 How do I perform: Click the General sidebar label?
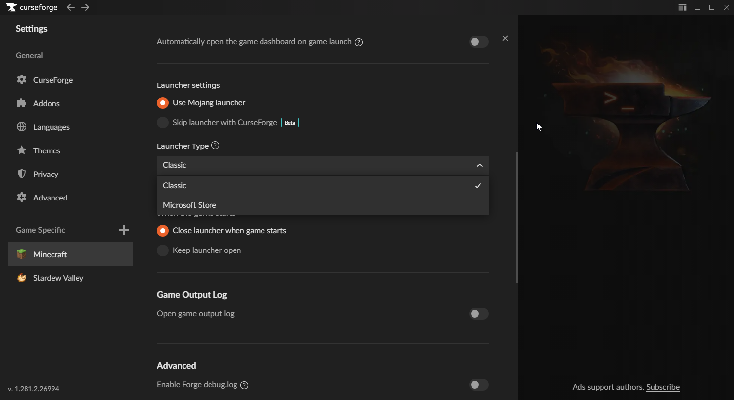click(29, 56)
